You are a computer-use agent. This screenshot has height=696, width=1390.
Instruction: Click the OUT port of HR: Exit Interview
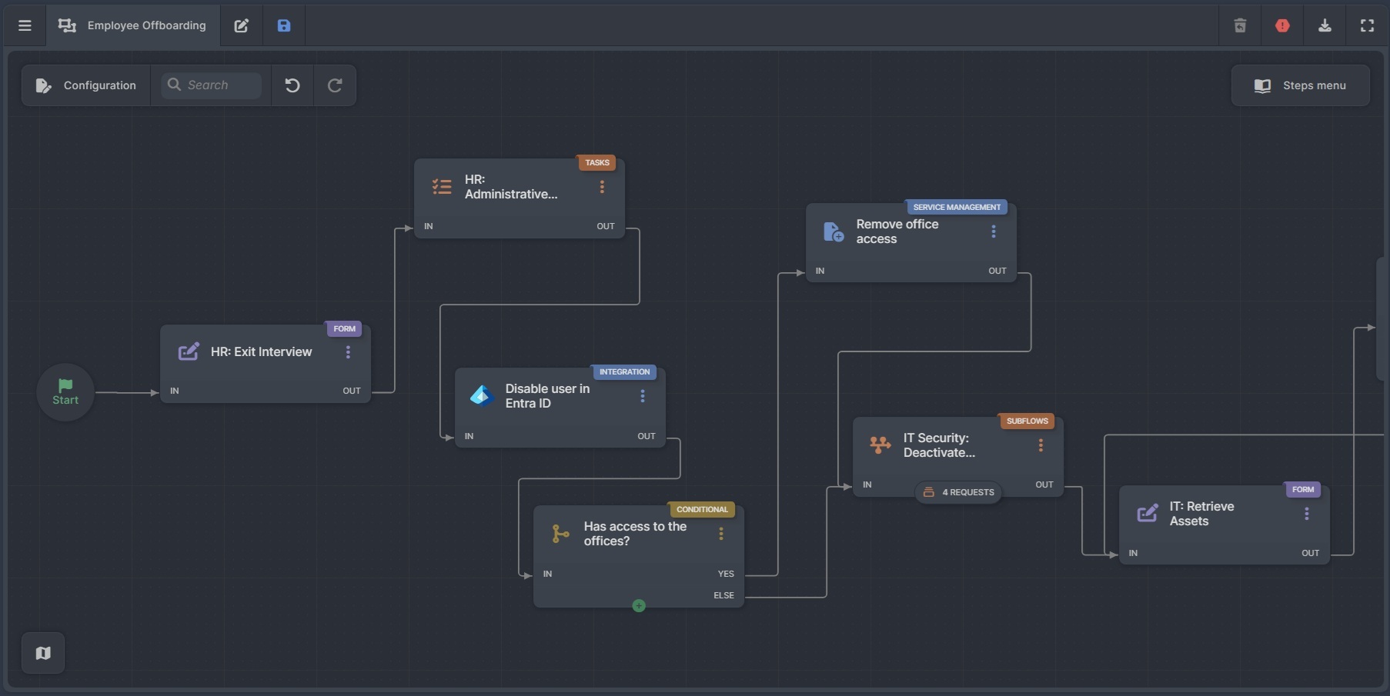pos(352,391)
